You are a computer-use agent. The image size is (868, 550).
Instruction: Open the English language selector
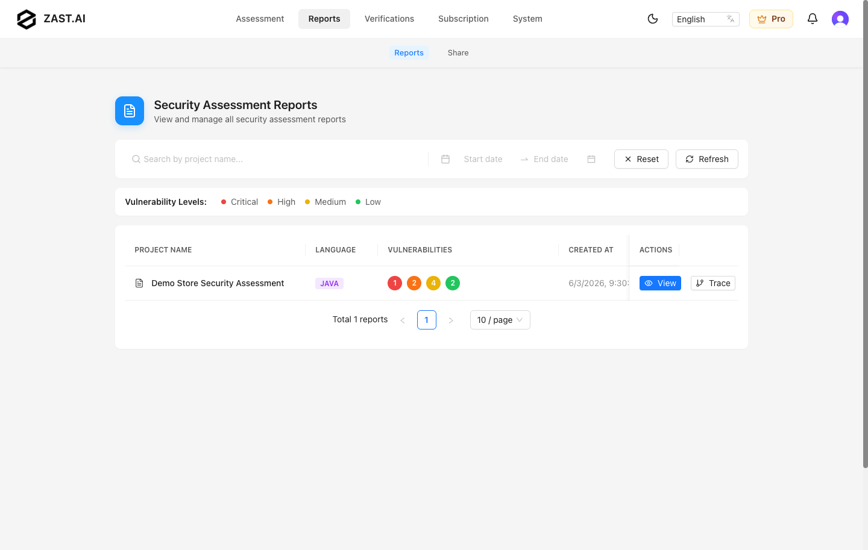(705, 19)
